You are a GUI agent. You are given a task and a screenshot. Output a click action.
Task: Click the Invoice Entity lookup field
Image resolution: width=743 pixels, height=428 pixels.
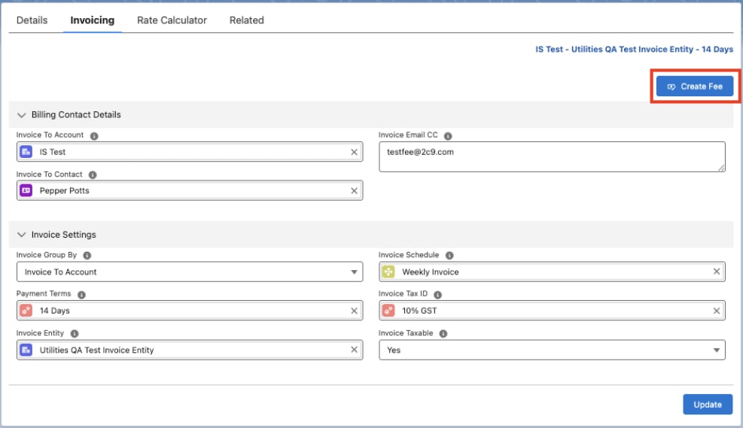[190, 350]
